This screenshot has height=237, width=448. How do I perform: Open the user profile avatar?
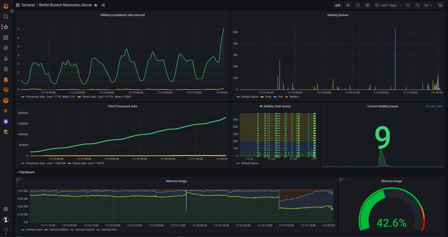pyautogui.click(x=6, y=219)
